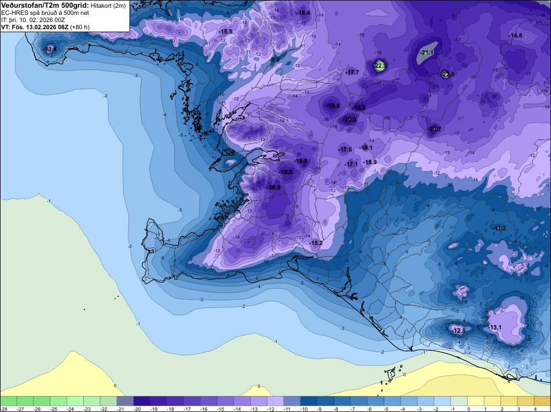551x412 pixels.
Task: Pick the legend color labeled -12
Action: pyautogui.click(x=275, y=401)
